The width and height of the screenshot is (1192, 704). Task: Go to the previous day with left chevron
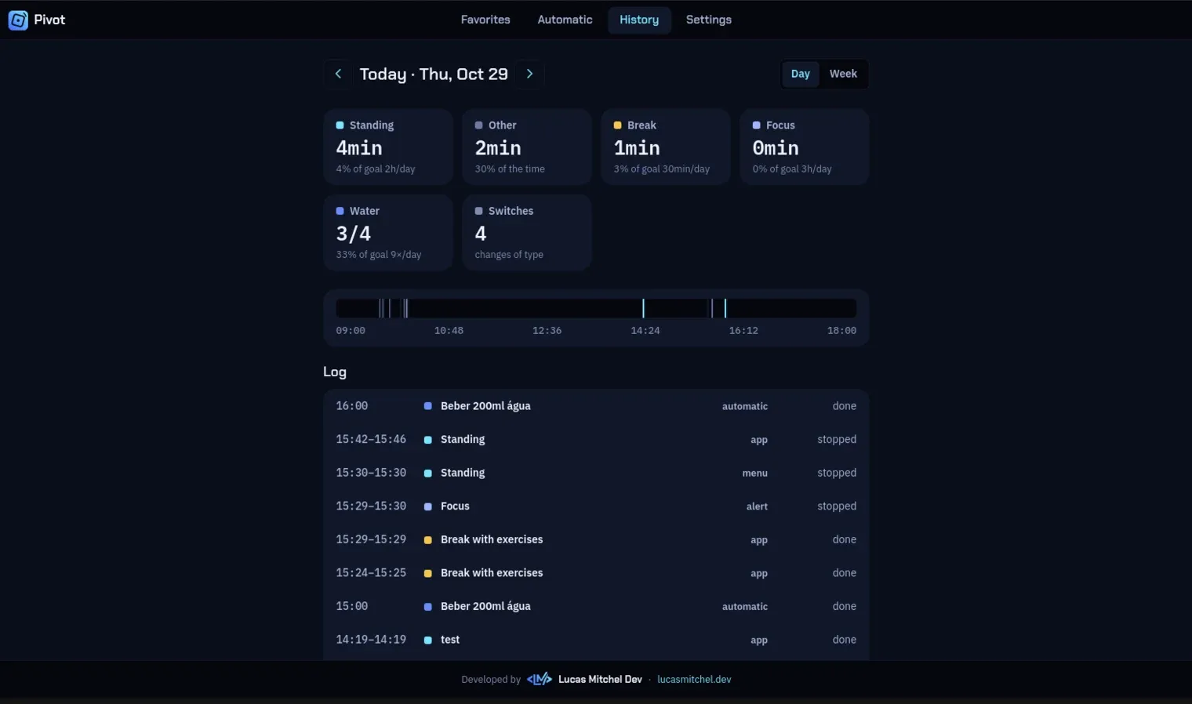(338, 74)
